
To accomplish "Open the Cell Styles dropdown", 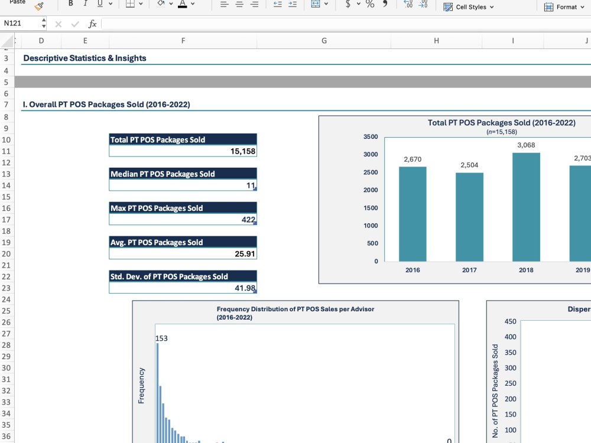I will click(x=469, y=6).
